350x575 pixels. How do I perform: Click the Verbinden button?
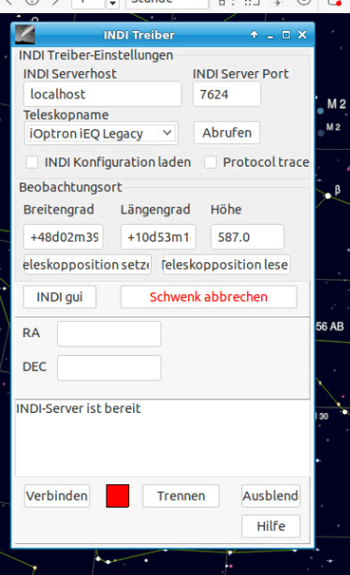point(57,496)
